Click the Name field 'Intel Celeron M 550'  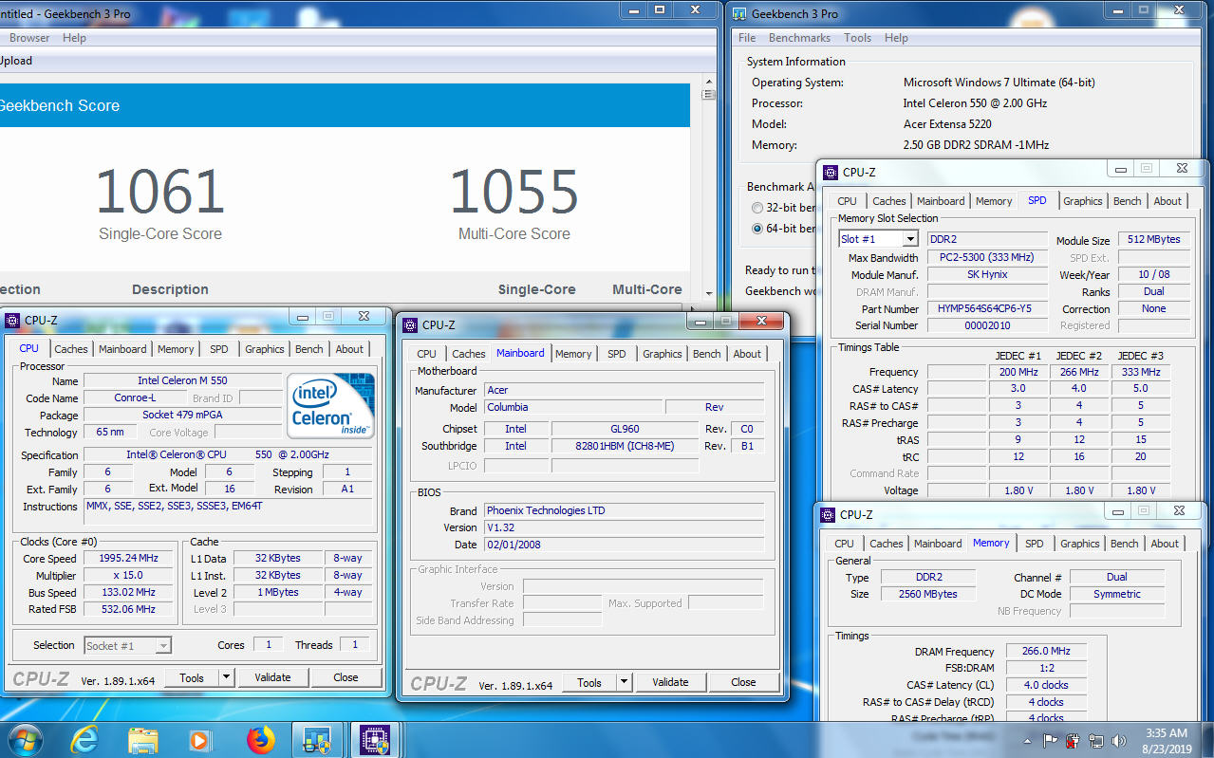pos(182,380)
